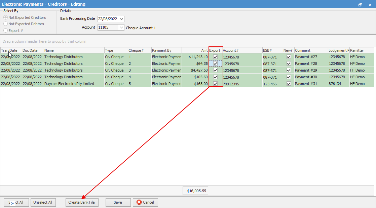Click the Payment #29 comment cell
This screenshot has height=208, width=376.
[311, 70]
